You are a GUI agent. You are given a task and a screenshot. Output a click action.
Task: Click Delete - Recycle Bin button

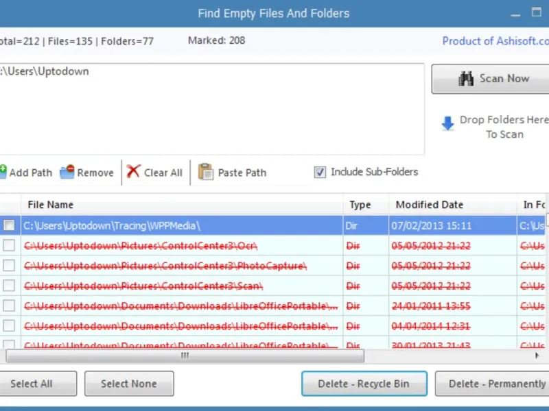pyautogui.click(x=364, y=384)
